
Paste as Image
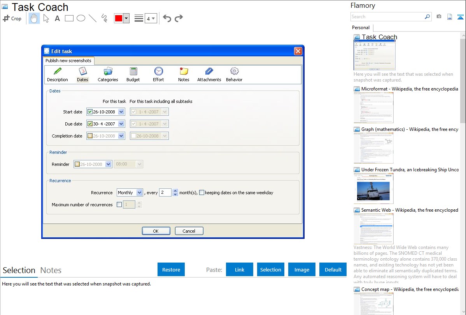pyautogui.click(x=302, y=270)
